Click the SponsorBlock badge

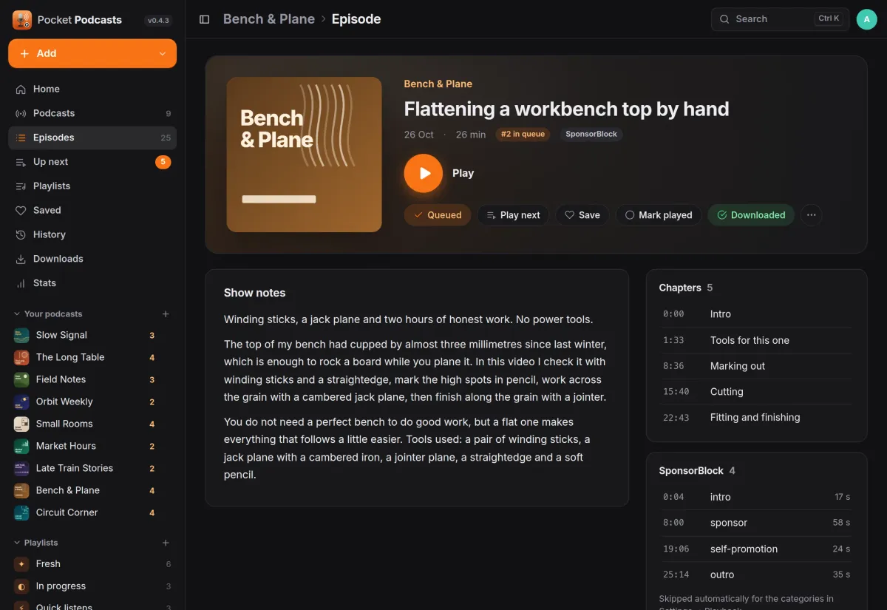tap(591, 135)
